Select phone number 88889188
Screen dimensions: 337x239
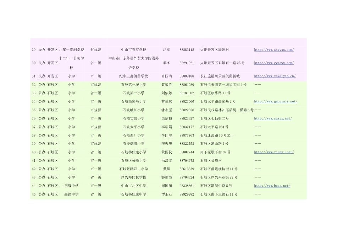pos(187,76)
